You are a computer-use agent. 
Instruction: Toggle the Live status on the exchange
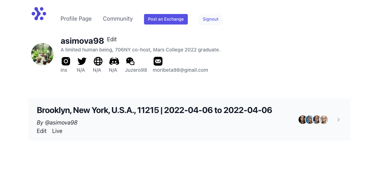coord(57,131)
